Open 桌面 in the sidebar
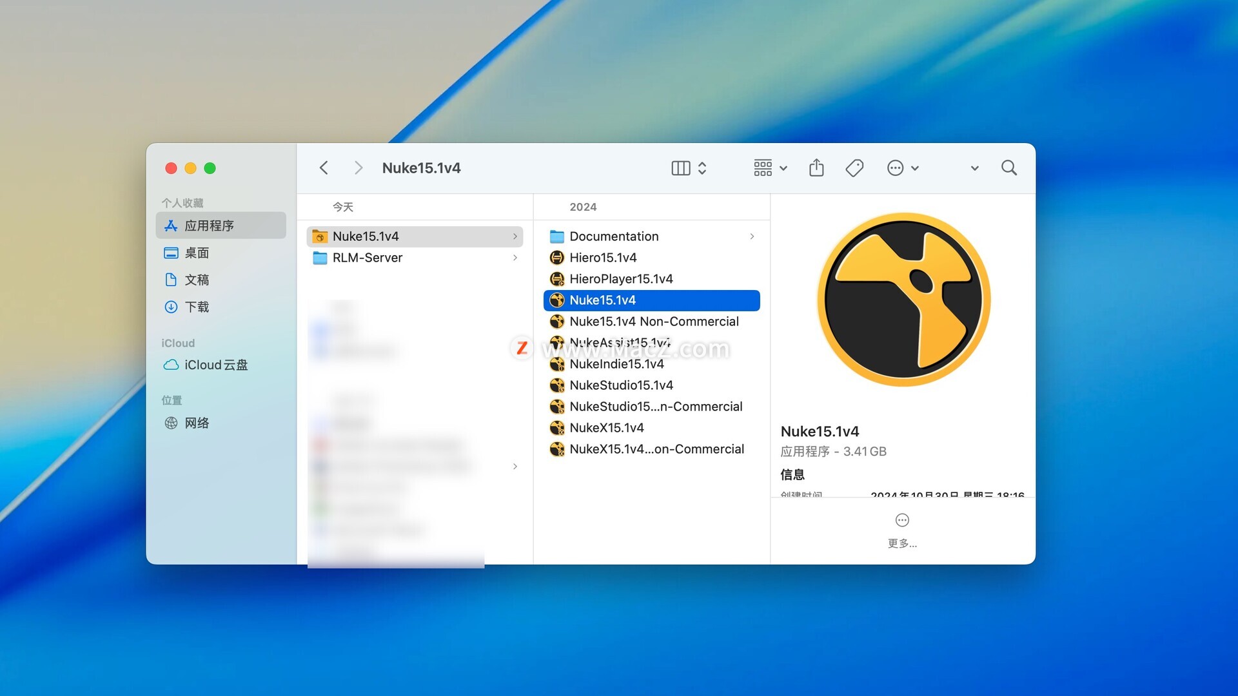This screenshot has height=696, width=1238. tap(221, 253)
